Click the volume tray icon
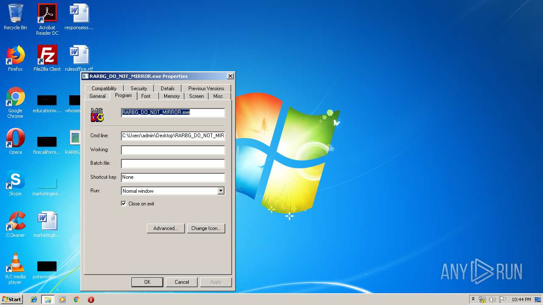Screen dimensions: 543x305 pyautogui.click(x=493, y=299)
